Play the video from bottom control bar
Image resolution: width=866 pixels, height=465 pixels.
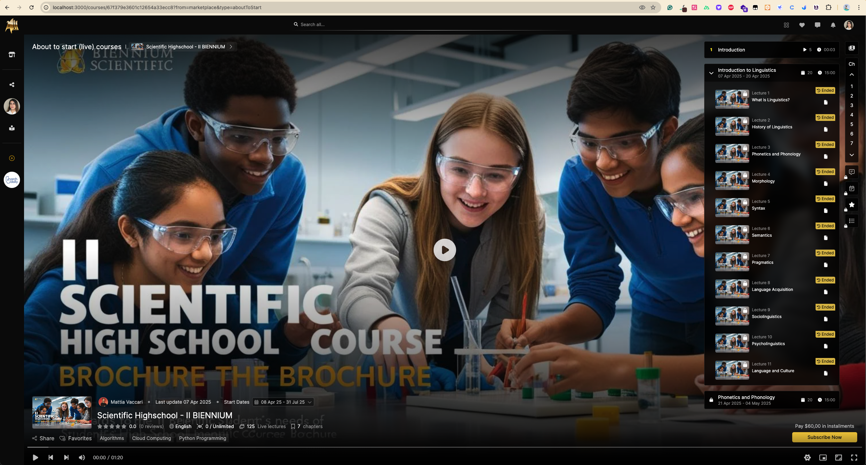pyautogui.click(x=35, y=458)
